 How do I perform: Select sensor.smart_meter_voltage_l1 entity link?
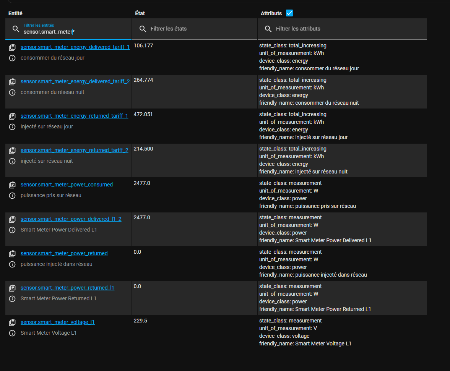[57, 322]
